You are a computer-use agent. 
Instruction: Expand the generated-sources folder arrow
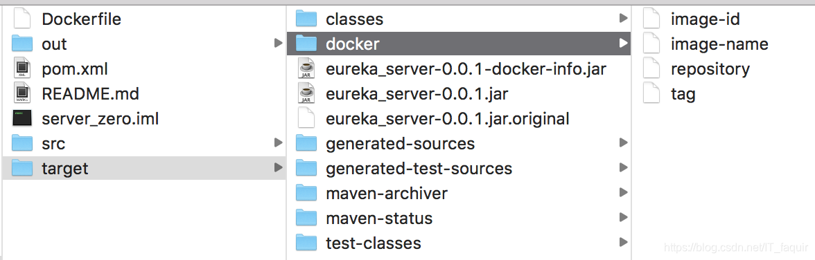(623, 142)
